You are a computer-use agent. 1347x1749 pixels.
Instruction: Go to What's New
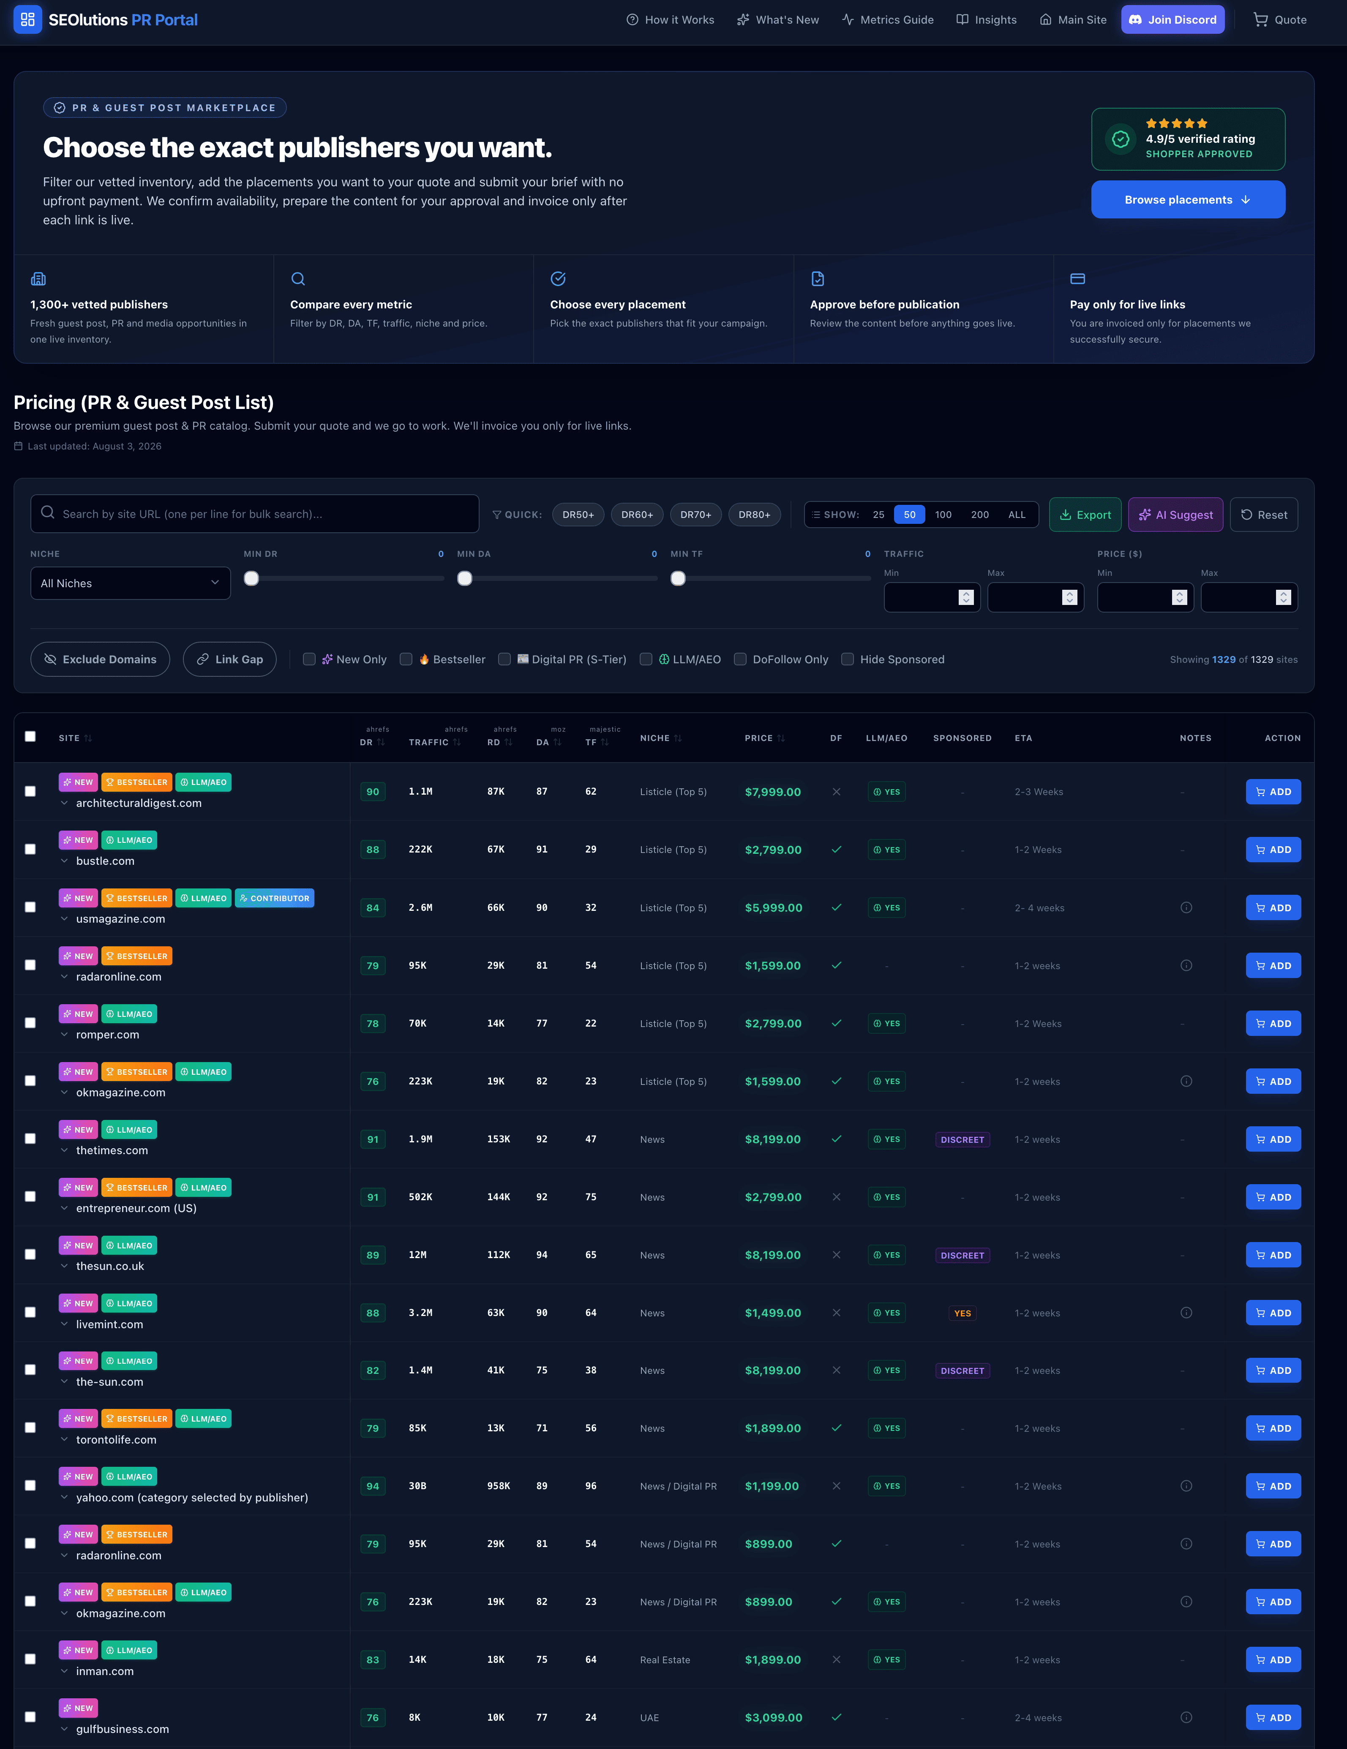[x=777, y=20]
